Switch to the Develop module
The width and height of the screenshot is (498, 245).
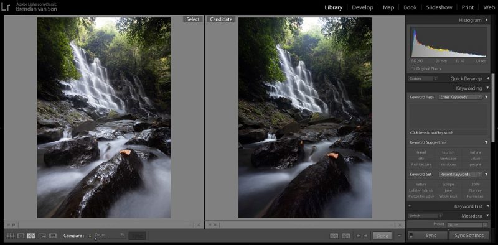click(362, 7)
